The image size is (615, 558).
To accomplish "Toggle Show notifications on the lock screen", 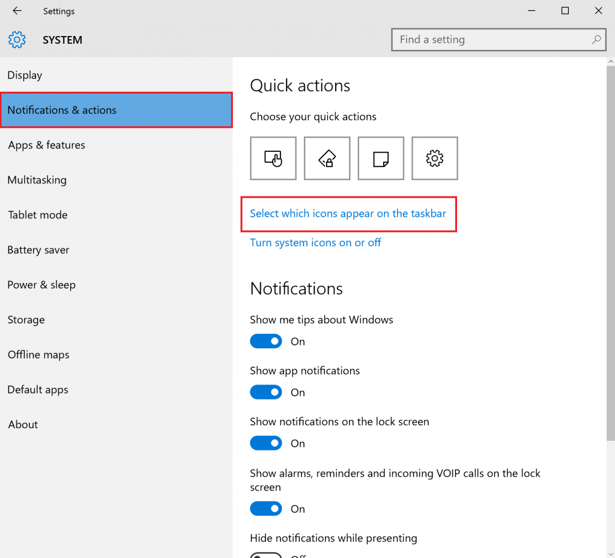I will [x=266, y=443].
